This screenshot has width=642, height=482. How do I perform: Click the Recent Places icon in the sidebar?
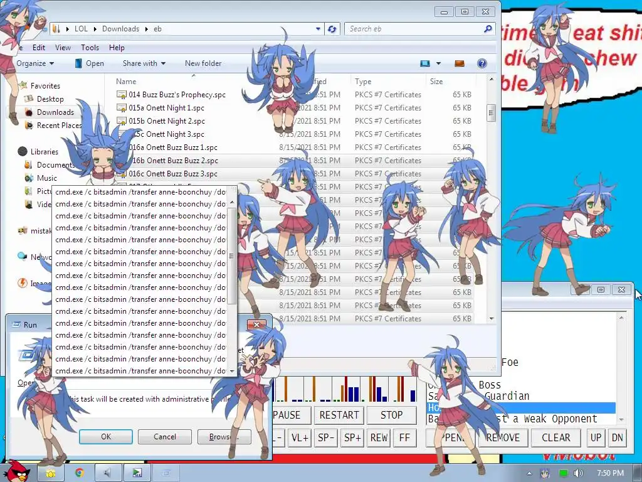[29, 125]
